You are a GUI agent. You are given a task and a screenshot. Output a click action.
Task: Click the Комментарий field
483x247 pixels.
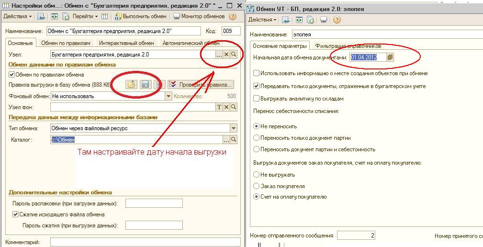tap(146, 242)
